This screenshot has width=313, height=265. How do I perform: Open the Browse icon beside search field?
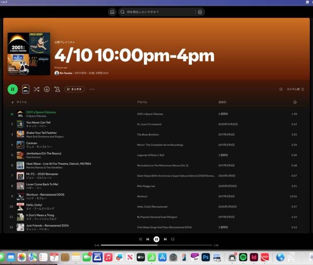pos(200,12)
